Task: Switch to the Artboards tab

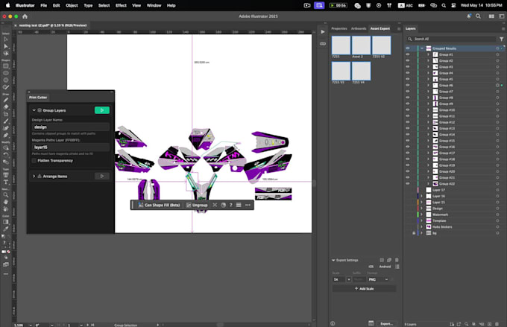Action: point(359,28)
